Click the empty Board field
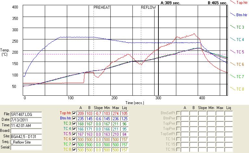The width and height of the screenshot is (249, 153). tap(26, 131)
